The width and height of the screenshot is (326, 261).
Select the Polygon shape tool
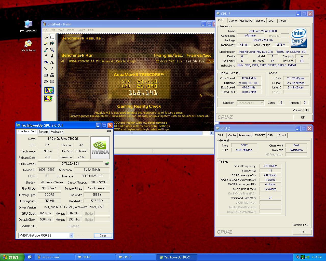point(52,75)
